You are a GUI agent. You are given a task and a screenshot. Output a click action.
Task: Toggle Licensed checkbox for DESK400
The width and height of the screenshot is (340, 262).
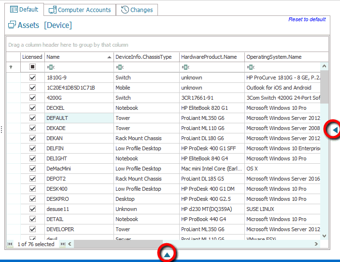[x=32, y=189]
